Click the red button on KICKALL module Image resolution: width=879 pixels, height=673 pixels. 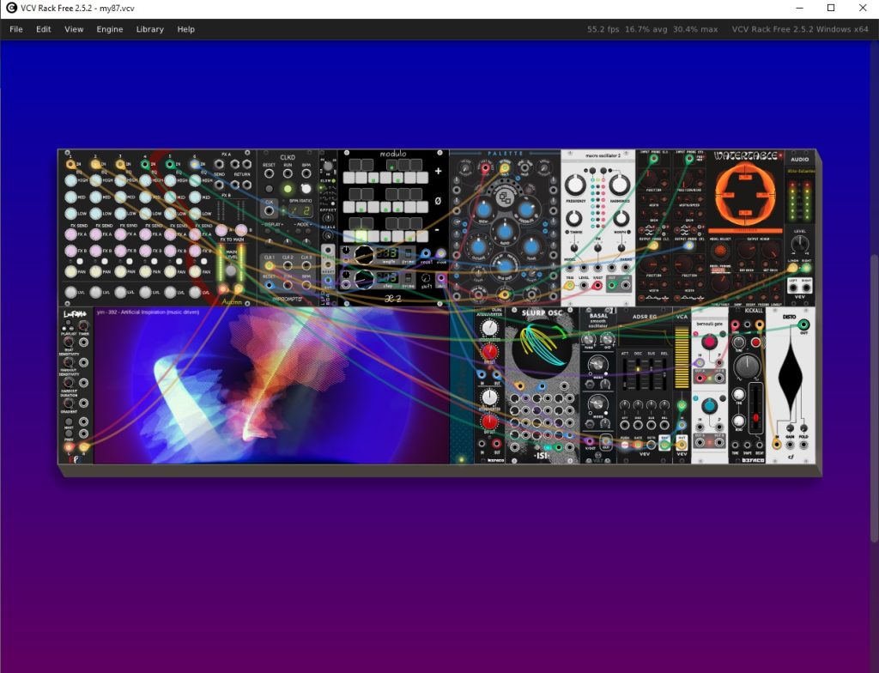click(755, 343)
